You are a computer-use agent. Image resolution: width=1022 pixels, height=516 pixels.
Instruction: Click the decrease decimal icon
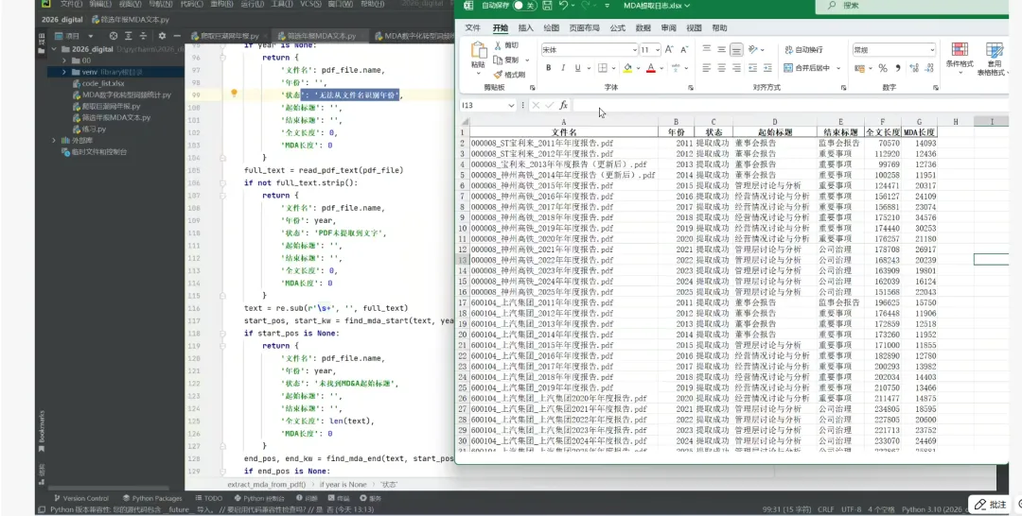[928, 68]
